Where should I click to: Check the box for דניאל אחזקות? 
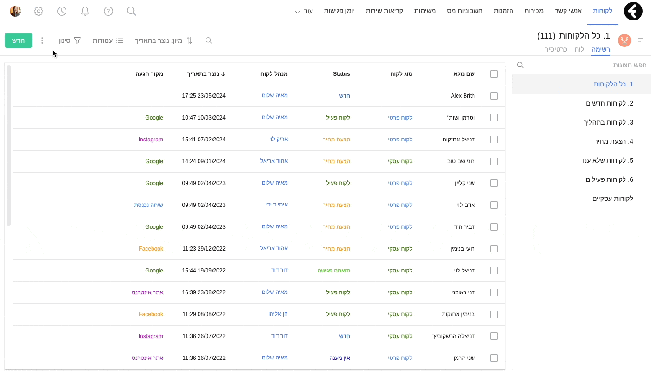point(494,139)
